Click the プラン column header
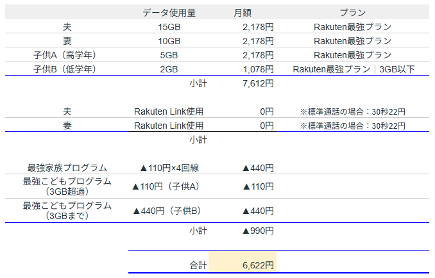 point(352,12)
